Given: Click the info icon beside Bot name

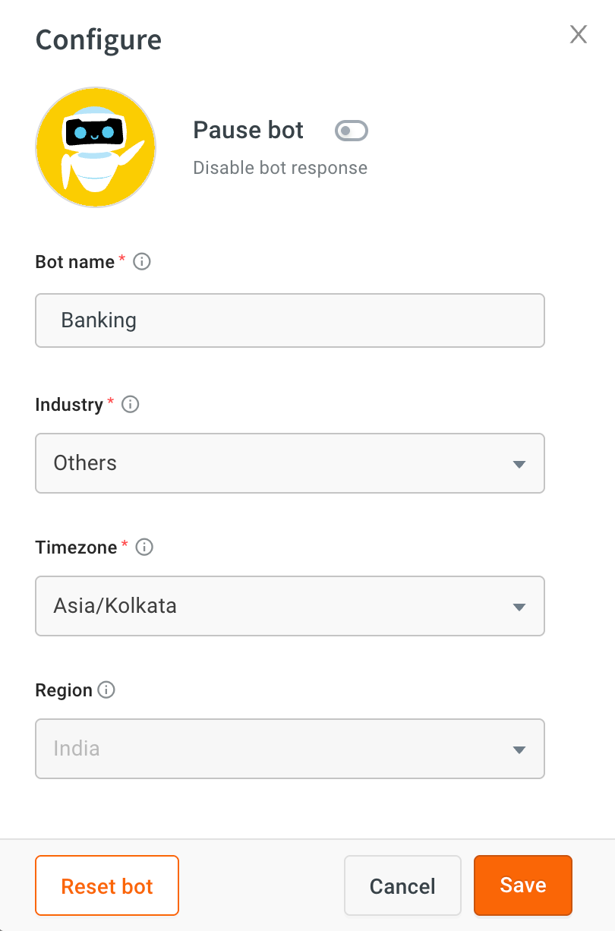Looking at the screenshot, I should point(142,262).
